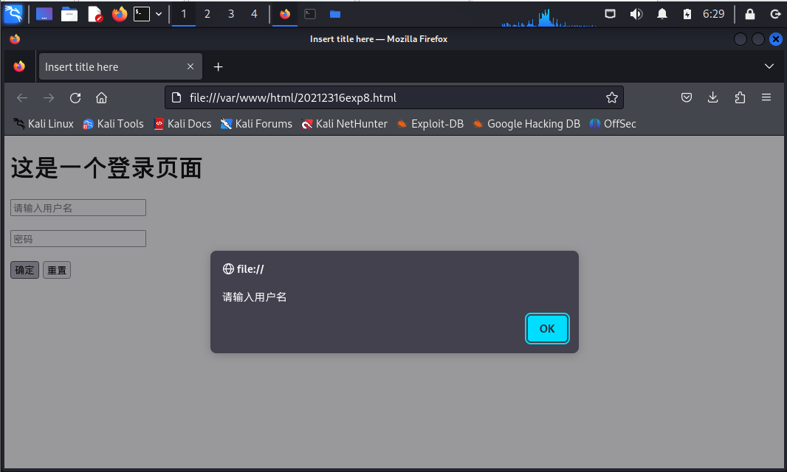Bookmark this page with the star
787x472 pixels.
[x=611, y=98]
